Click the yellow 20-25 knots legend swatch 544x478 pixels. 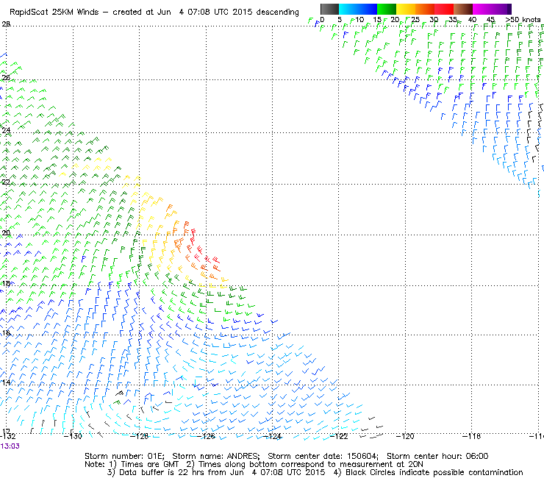(406, 9)
